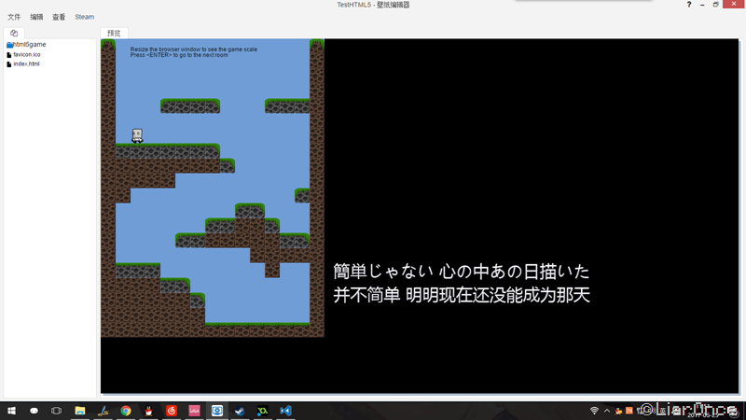
Task: Switch to Wallpaper Engine editor taskbar icon
Action: click(x=217, y=411)
